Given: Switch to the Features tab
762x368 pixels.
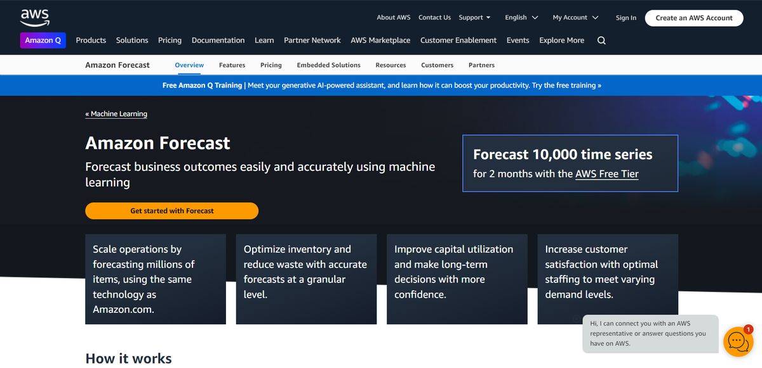Looking at the screenshot, I should pyautogui.click(x=232, y=65).
